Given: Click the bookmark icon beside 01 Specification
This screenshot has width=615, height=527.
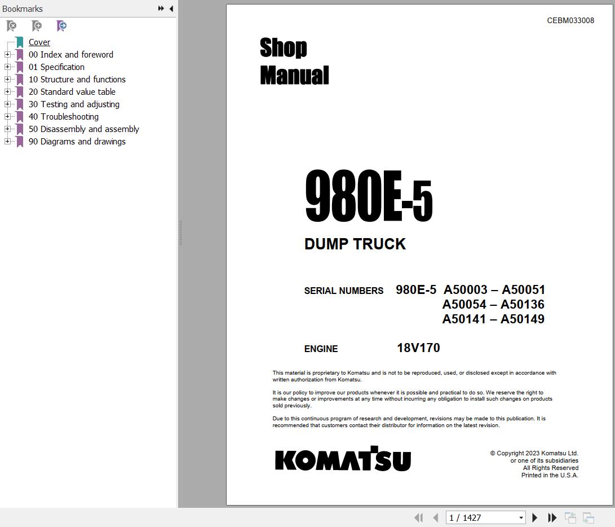Looking at the screenshot, I should [x=20, y=67].
